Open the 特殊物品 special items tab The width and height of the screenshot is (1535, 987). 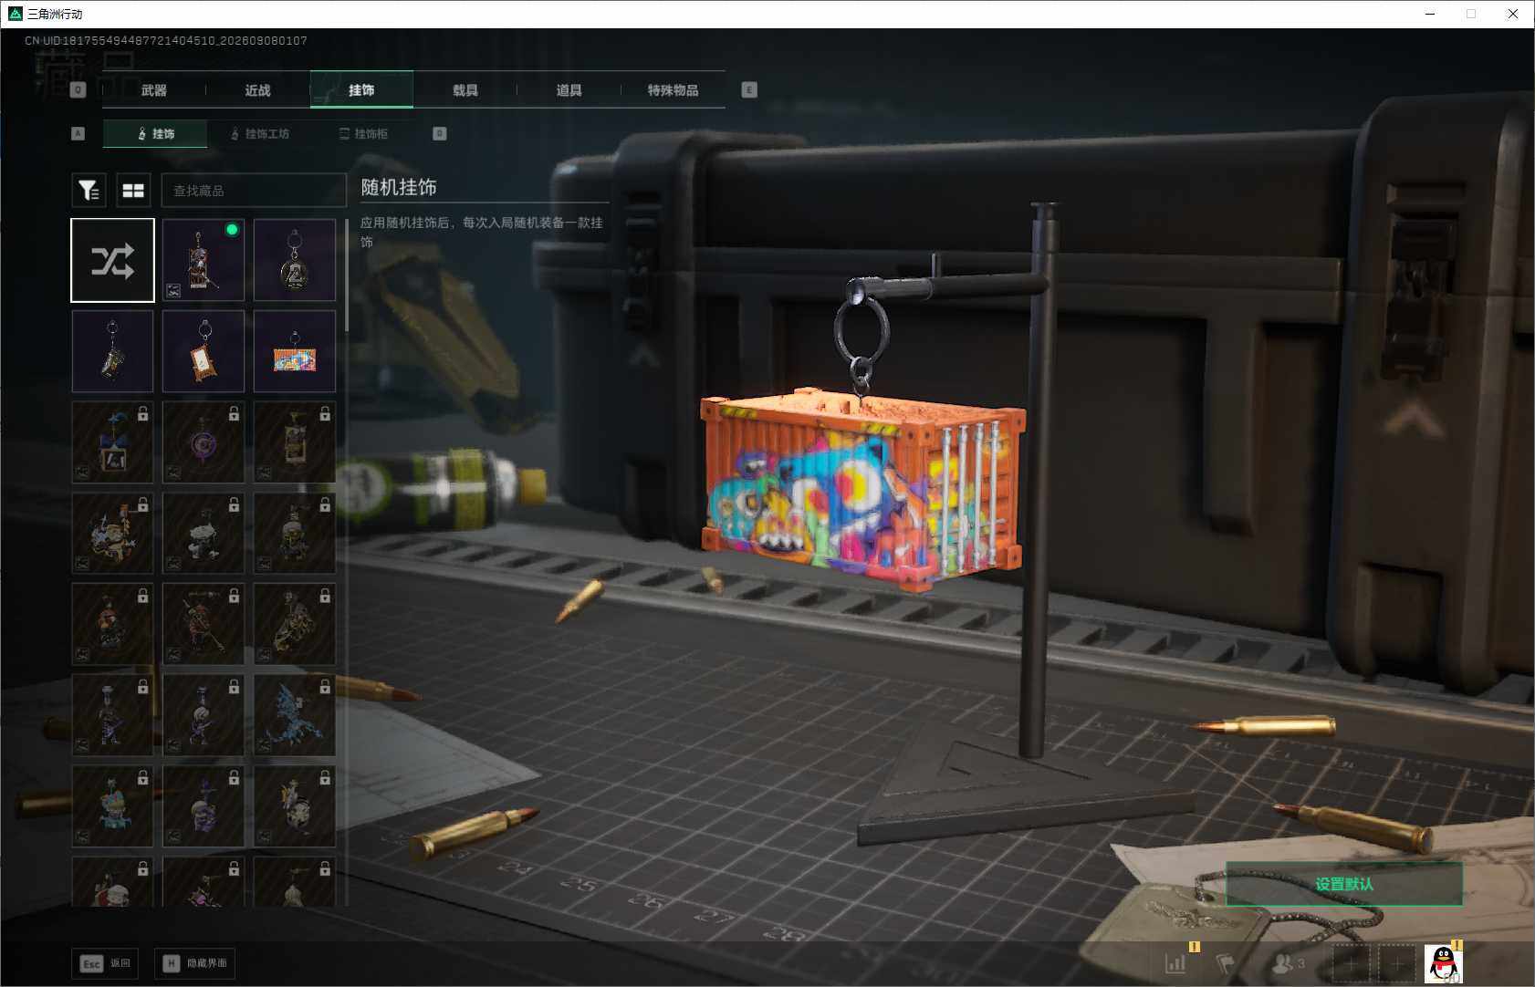click(674, 89)
